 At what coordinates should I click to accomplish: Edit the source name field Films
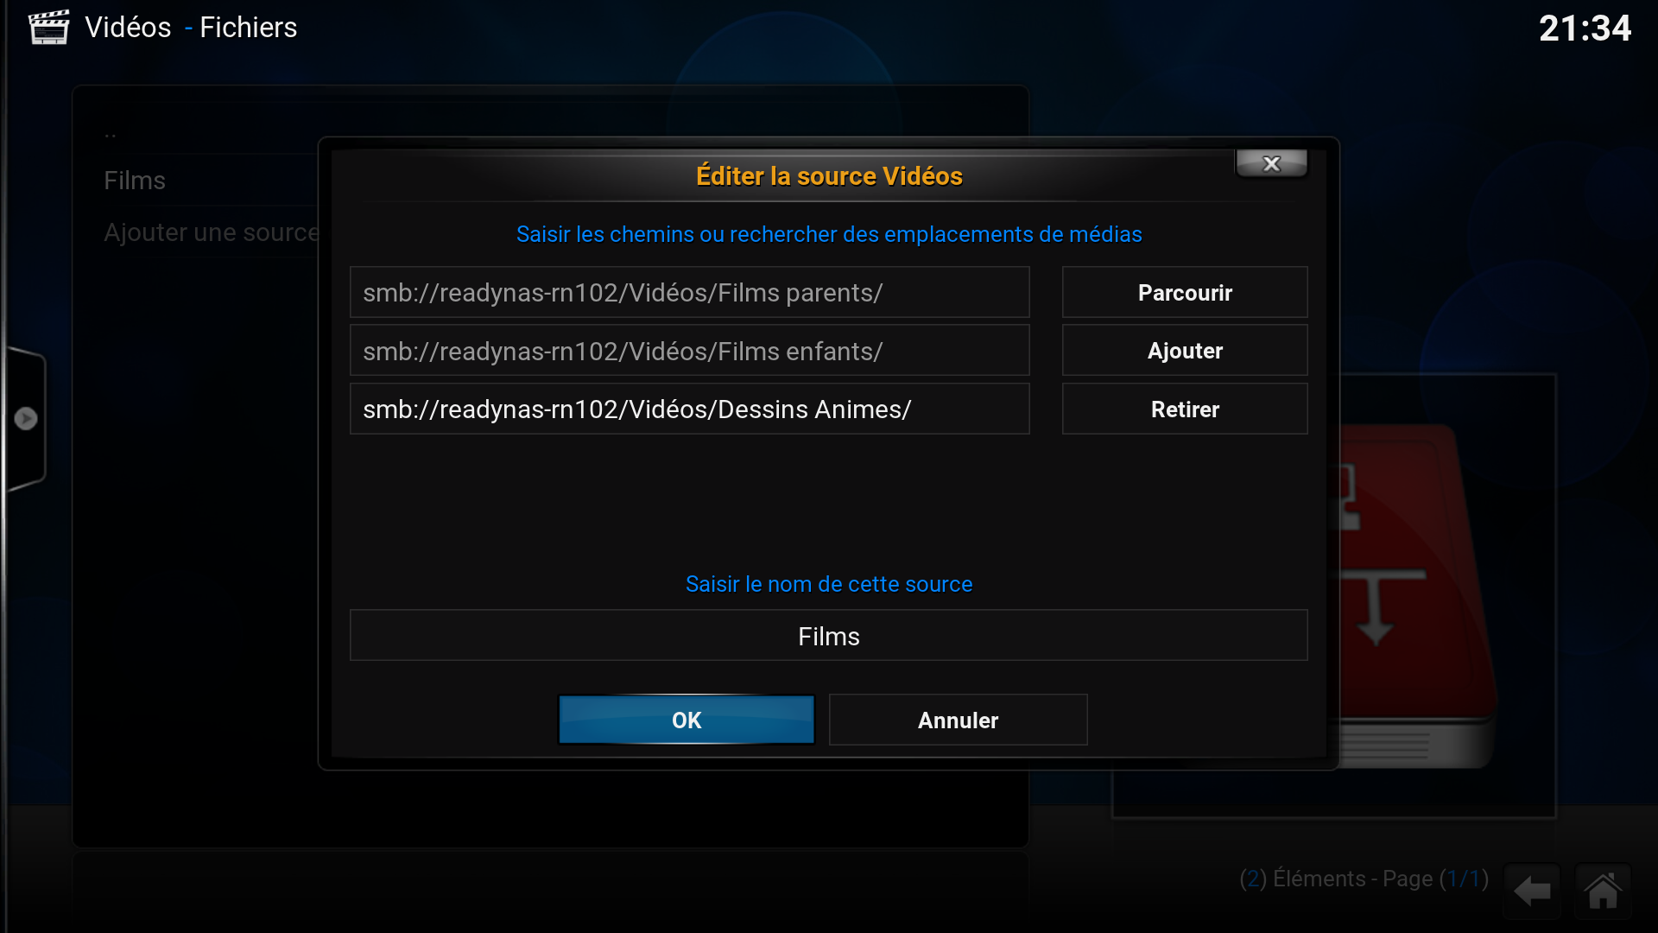(x=828, y=636)
